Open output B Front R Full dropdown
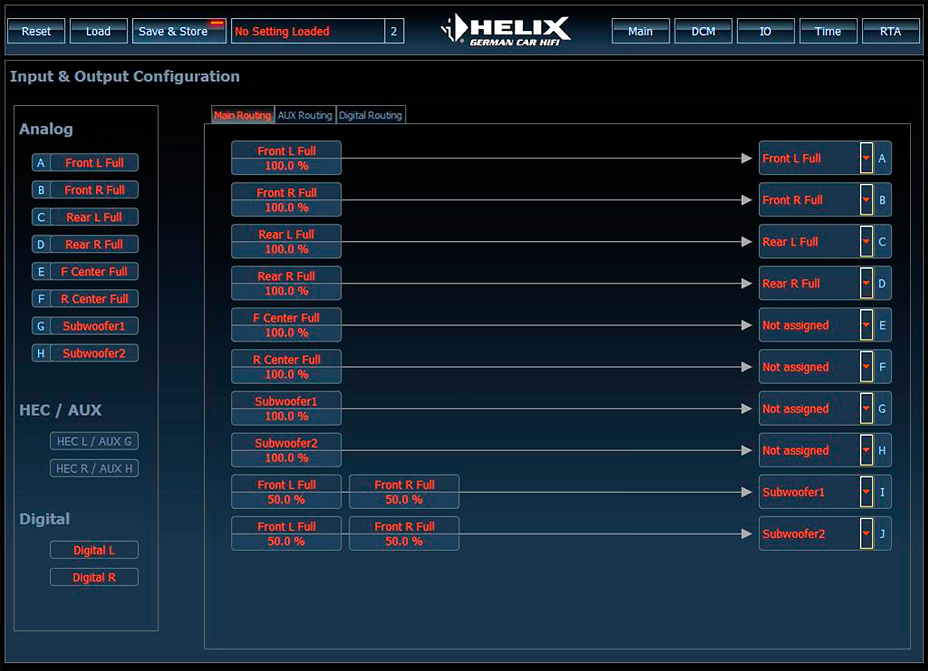This screenshot has width=928, height=671. [866, 200]
